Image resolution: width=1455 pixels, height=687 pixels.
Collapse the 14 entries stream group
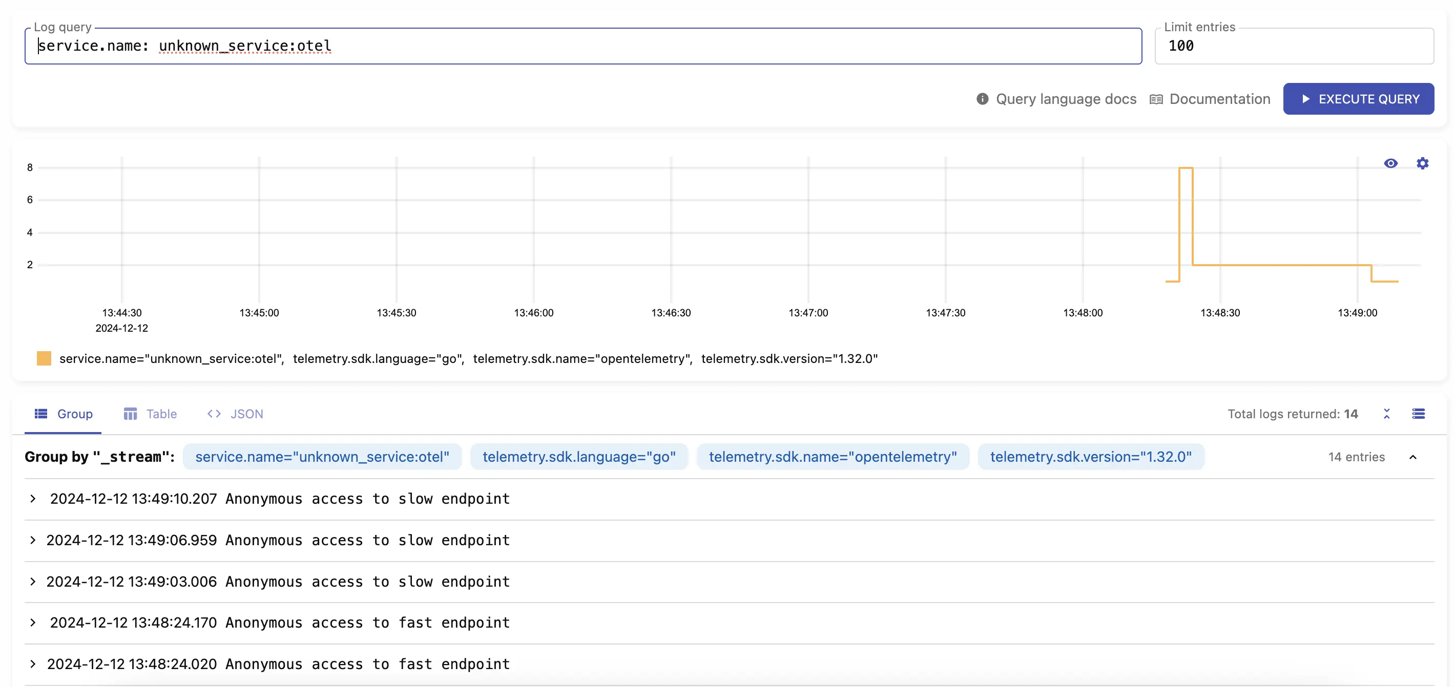click(1412, 457)
